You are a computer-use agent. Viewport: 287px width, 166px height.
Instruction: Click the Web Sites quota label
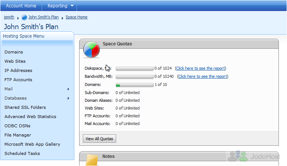tap(94, 108)
